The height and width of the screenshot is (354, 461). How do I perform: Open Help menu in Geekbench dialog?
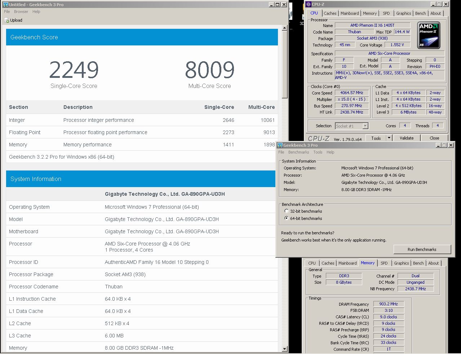(330, 152)
